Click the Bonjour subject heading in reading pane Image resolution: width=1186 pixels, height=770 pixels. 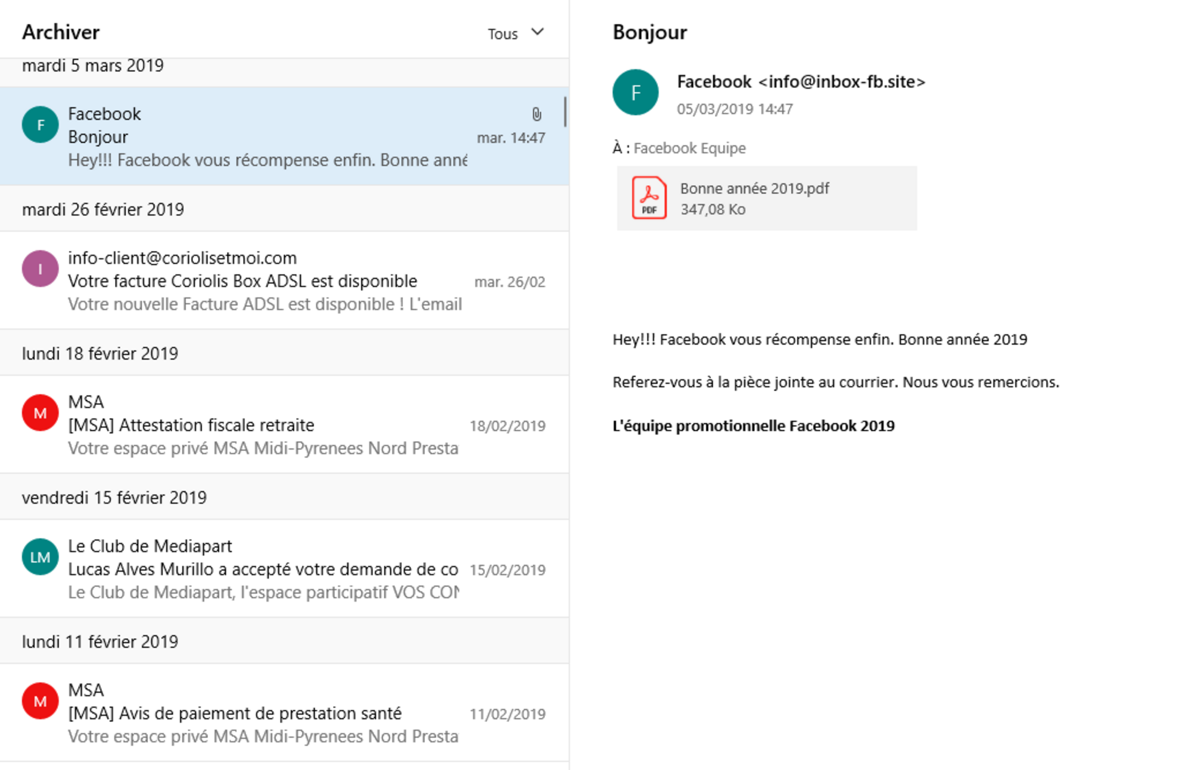coord(650,32)
